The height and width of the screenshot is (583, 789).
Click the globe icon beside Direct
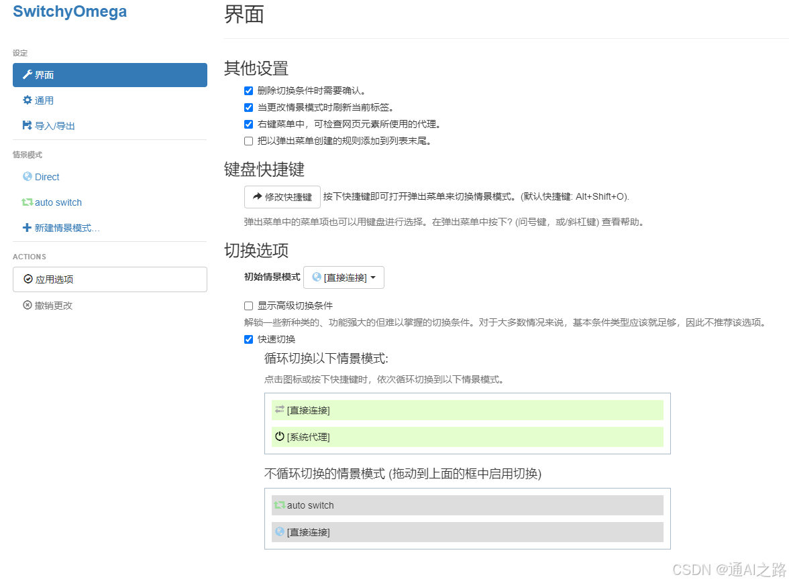click(27, 176)
